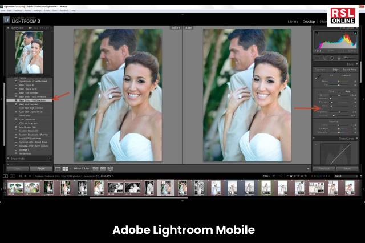Click the Paste button
The image size is (365, 243).
[41, 168]
